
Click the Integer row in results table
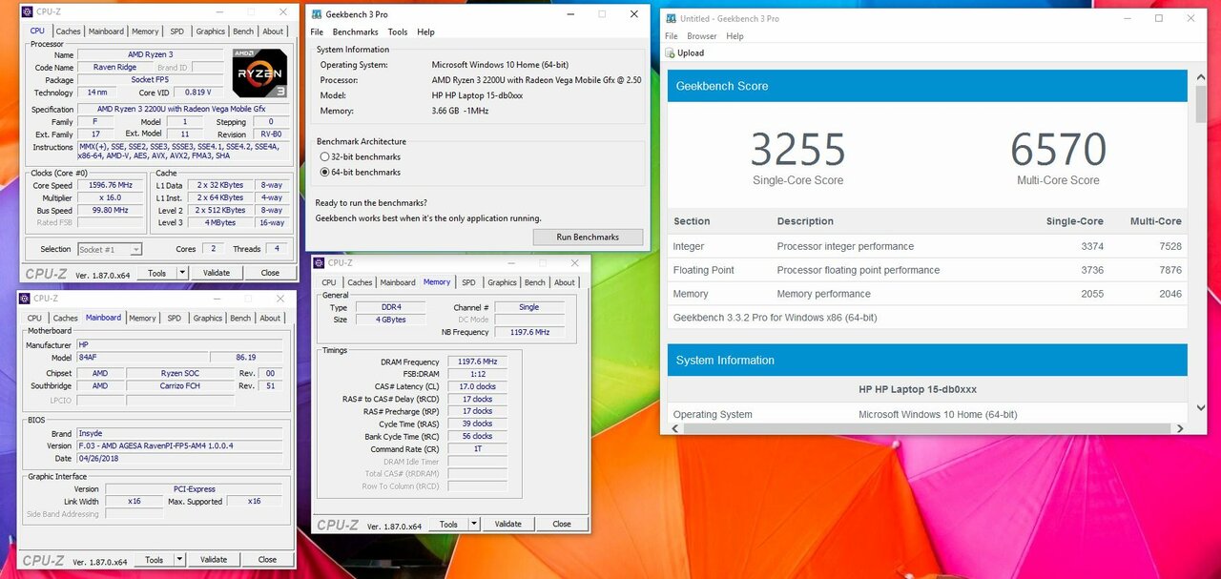click(x=927, y=246)
